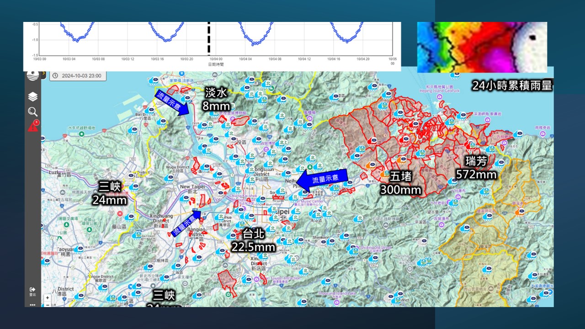The width and height of the screenshot is (585, 329).
Task: Select the 台北 22.5mm rainfall label
Action: click(x=253, y=240)
